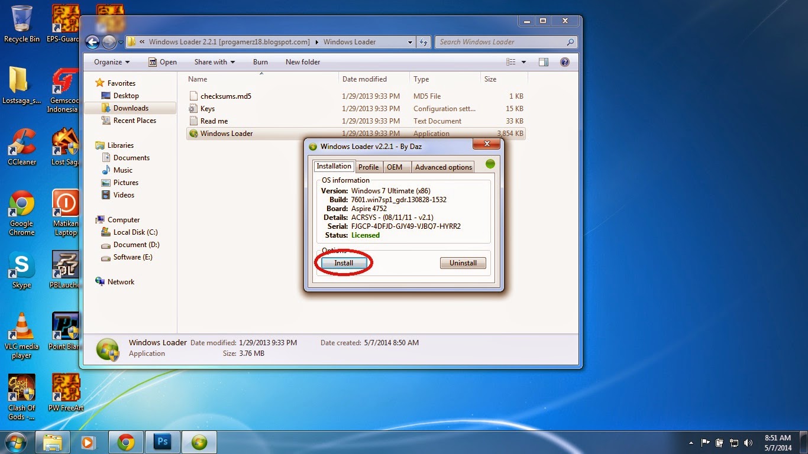Switch to the Installation tab

pyautogui.click(x=334, y=166)
